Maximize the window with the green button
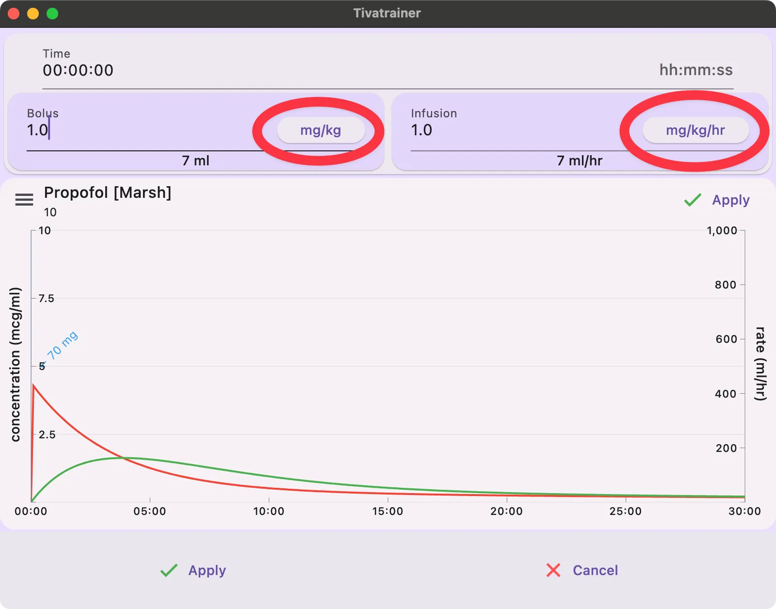776x609 pixels. pyautogui.click(x=52, y=14)
